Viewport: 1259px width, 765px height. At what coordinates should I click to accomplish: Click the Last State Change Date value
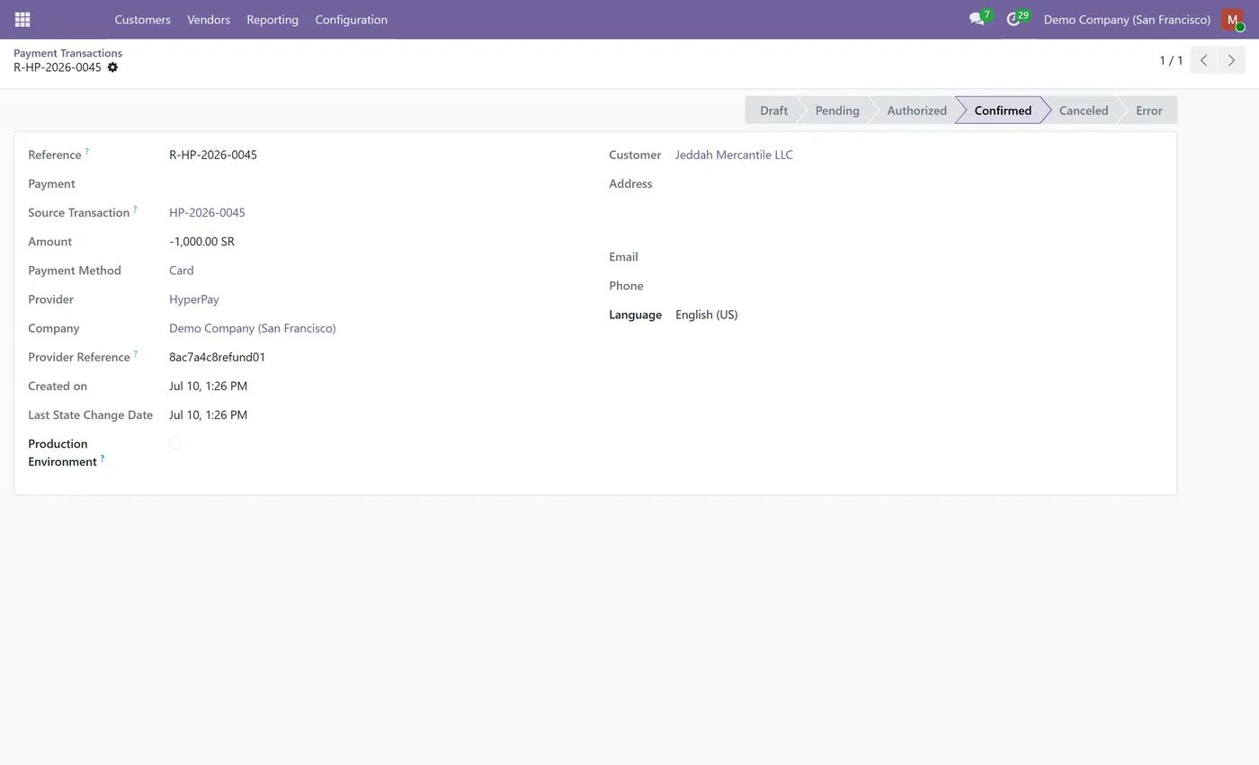click(208, 415)
